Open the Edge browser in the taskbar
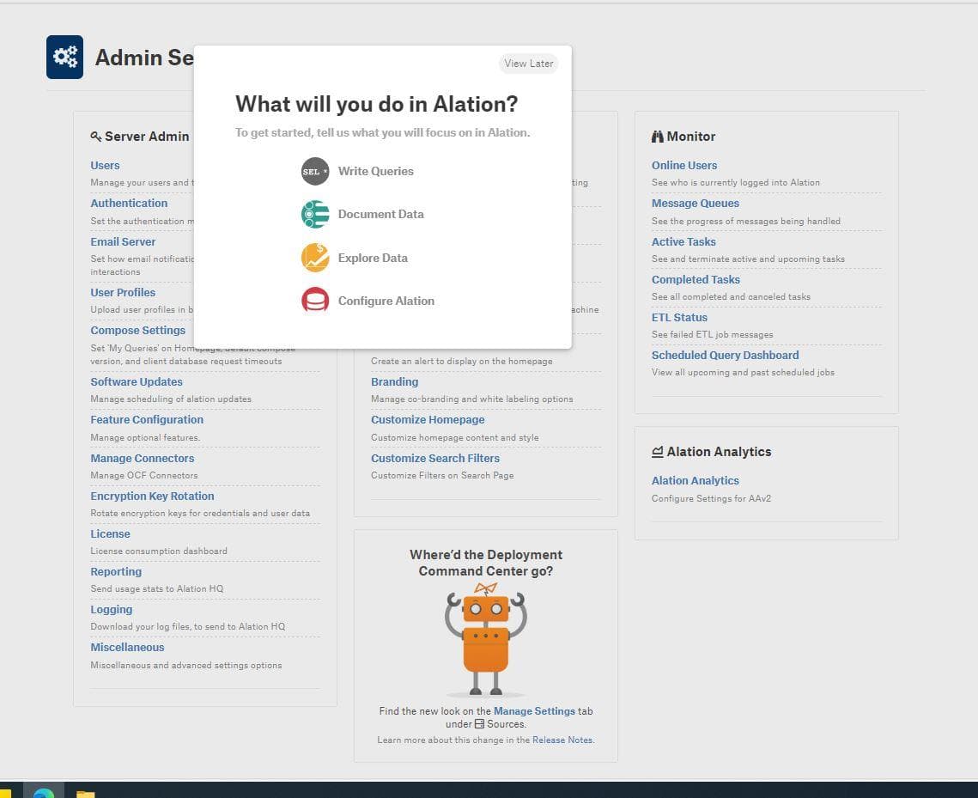Viewport: 978px width, 798px height. (44, 791)
